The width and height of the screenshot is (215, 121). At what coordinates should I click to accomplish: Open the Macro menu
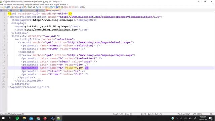[47, 4]
